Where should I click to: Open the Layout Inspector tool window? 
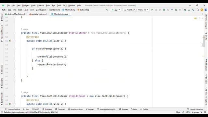click(195, 109)
